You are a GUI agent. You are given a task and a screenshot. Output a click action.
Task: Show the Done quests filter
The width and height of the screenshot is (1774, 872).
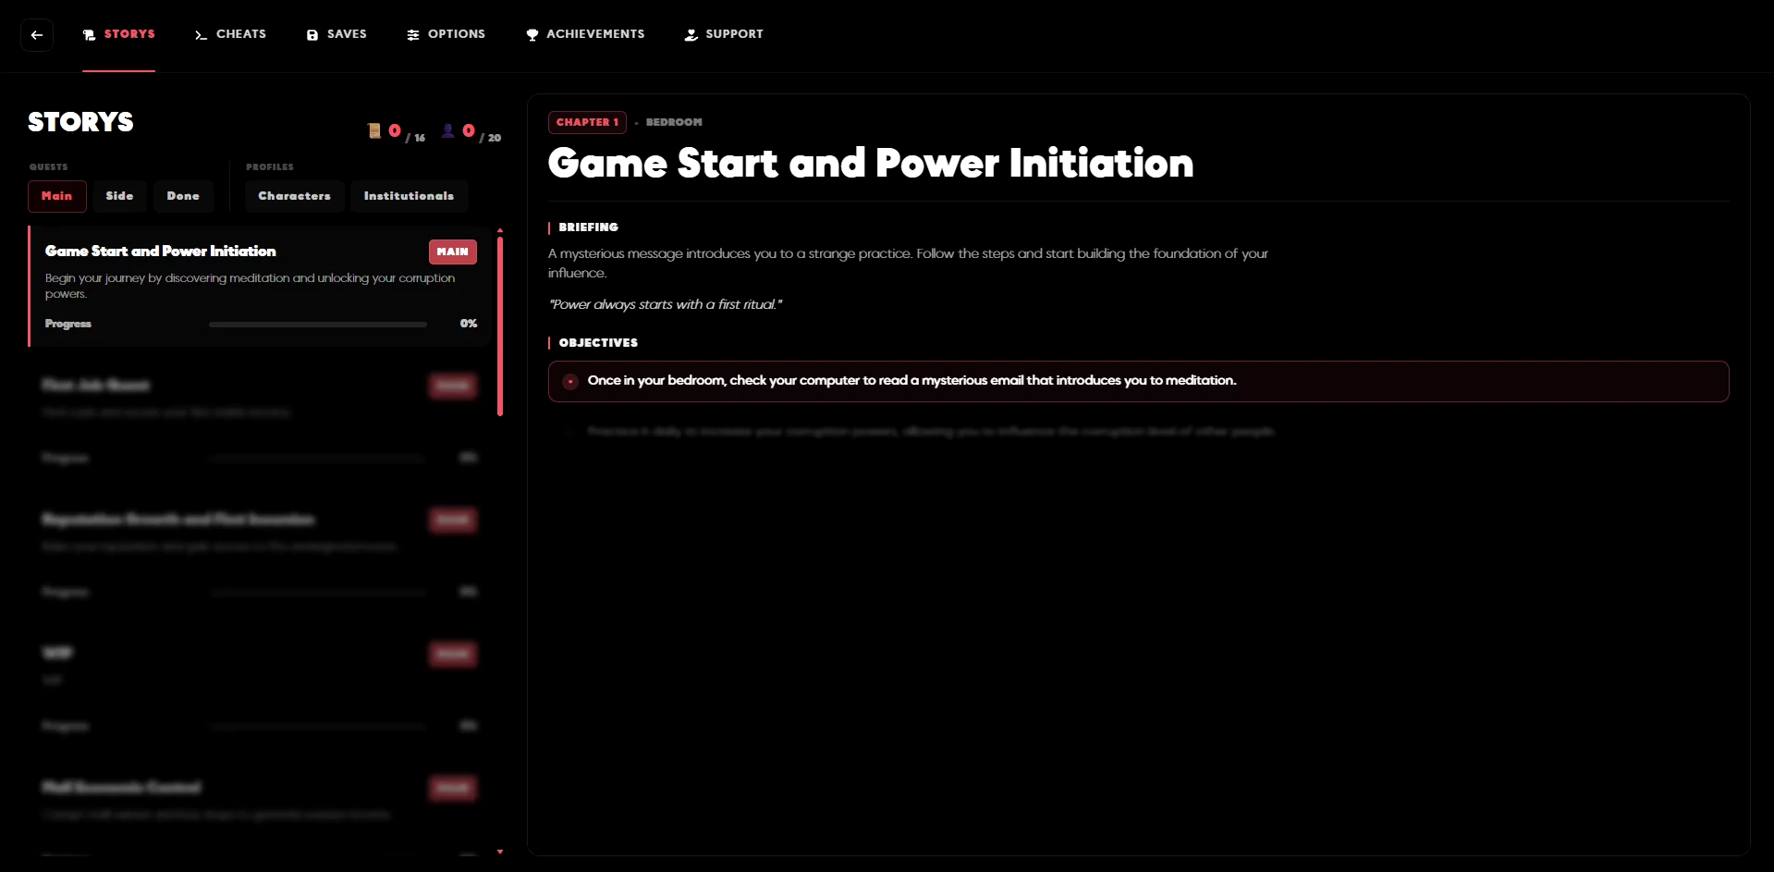pyautogui.click(x=183, y=196)
